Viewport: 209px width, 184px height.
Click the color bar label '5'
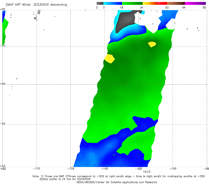point(104,8)
